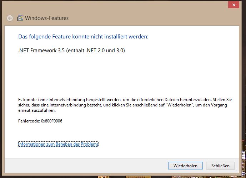Retry installation with the Wiederholen button

click(185, 166)
